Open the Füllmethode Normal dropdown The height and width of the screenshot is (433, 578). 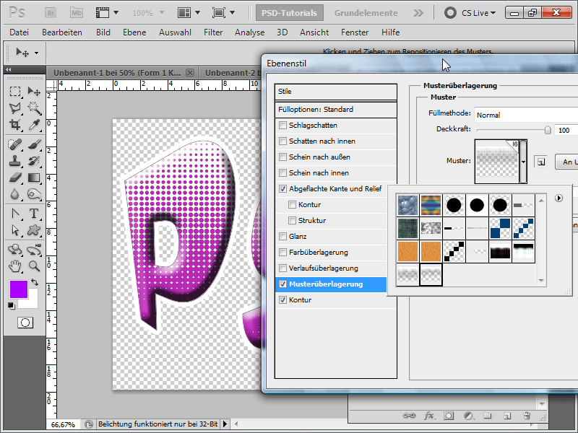point(526,115)
